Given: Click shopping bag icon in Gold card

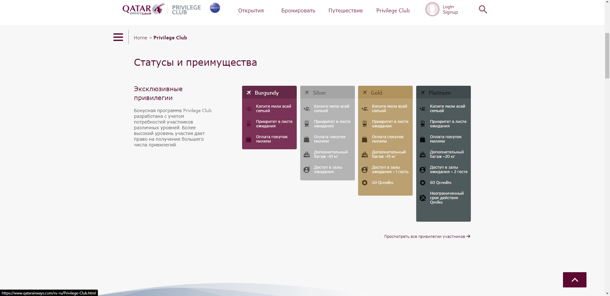Looking at the screenshot, I should [365, 139].
